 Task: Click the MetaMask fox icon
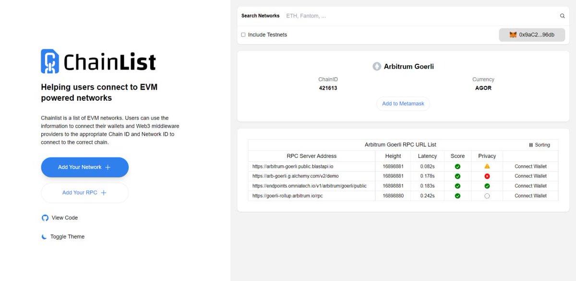point(513,35)
